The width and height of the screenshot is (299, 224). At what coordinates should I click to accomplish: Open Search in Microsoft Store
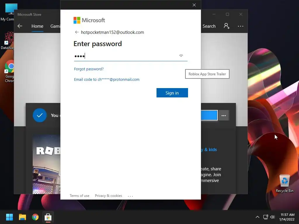pyautogui.click(x=209, y=26)
